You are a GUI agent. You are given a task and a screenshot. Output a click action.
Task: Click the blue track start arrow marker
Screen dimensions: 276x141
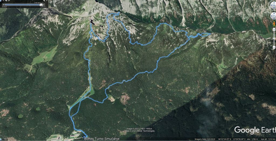click(84, 136)
